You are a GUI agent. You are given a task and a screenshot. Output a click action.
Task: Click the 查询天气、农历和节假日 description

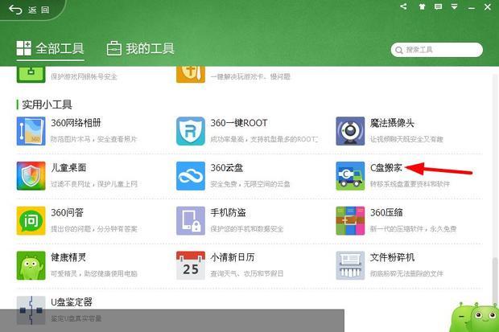tap(247, 273)
